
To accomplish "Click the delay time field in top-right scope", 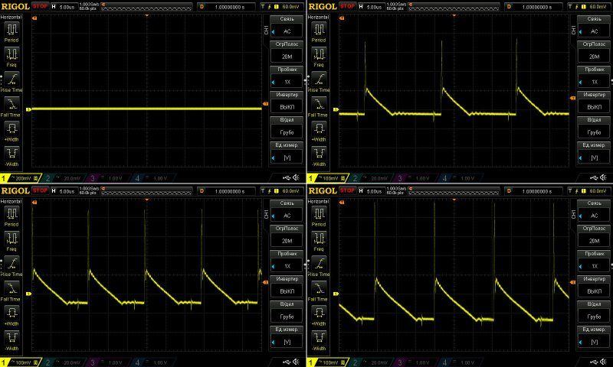I will coord(540,6).
